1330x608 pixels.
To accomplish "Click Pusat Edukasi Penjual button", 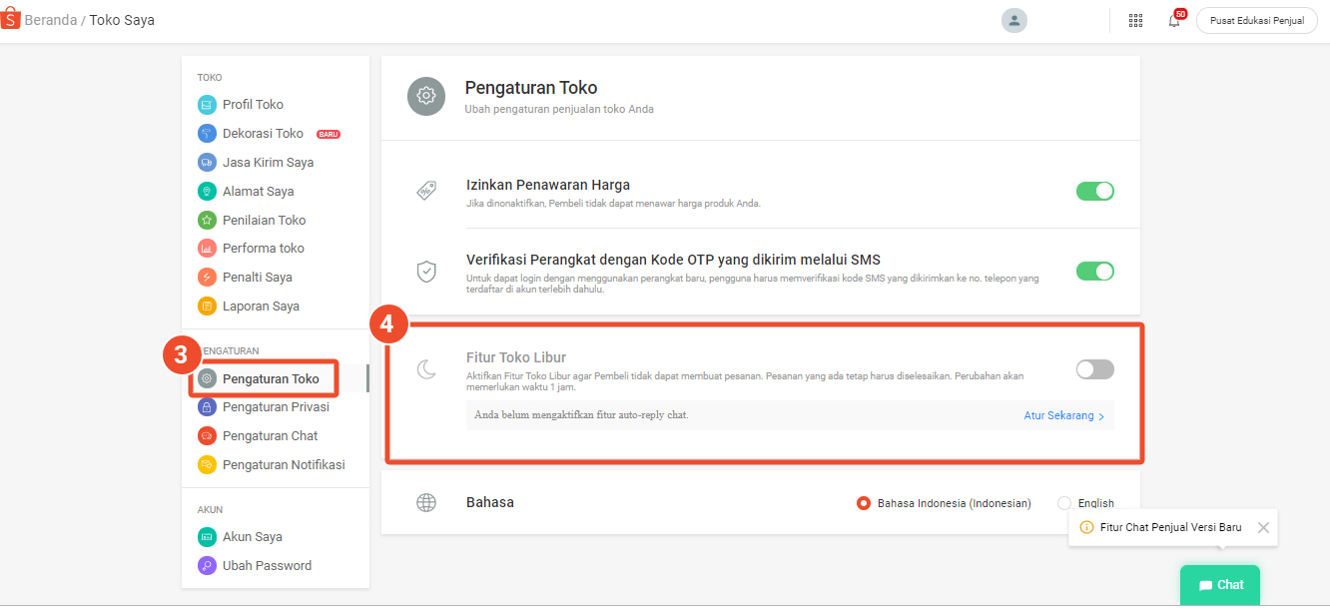I will point(1256,21).
